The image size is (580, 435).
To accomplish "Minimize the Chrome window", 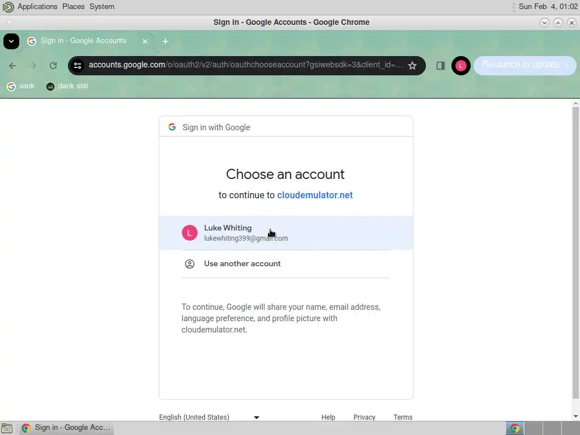I will [x=544, y=23].
